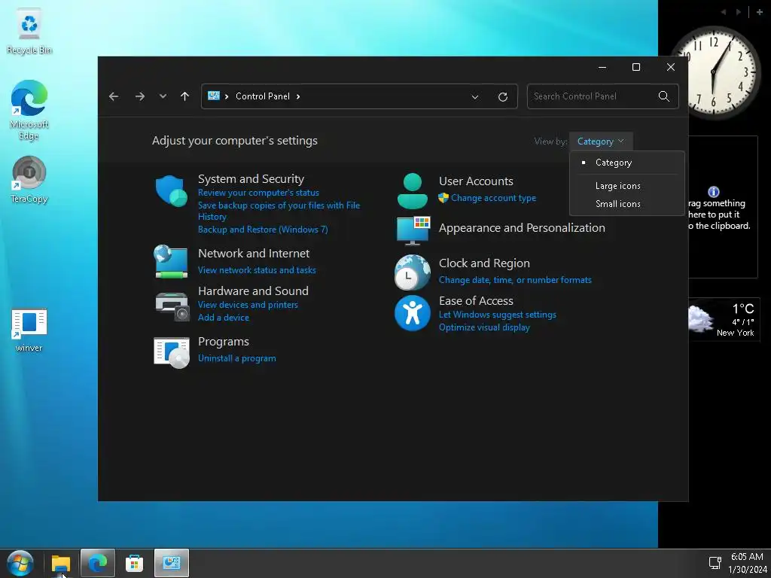771x578 pixels.
Task: Expand the chevron after Control Panel breadcrumb
Action: pyautogui.click(x=298, y=96)
